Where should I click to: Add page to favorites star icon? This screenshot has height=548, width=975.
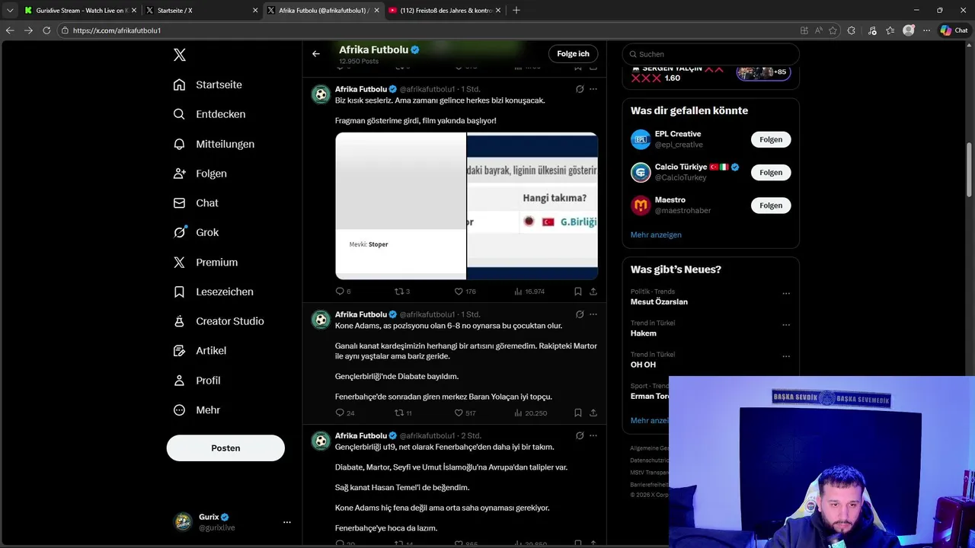pos(833,30)
